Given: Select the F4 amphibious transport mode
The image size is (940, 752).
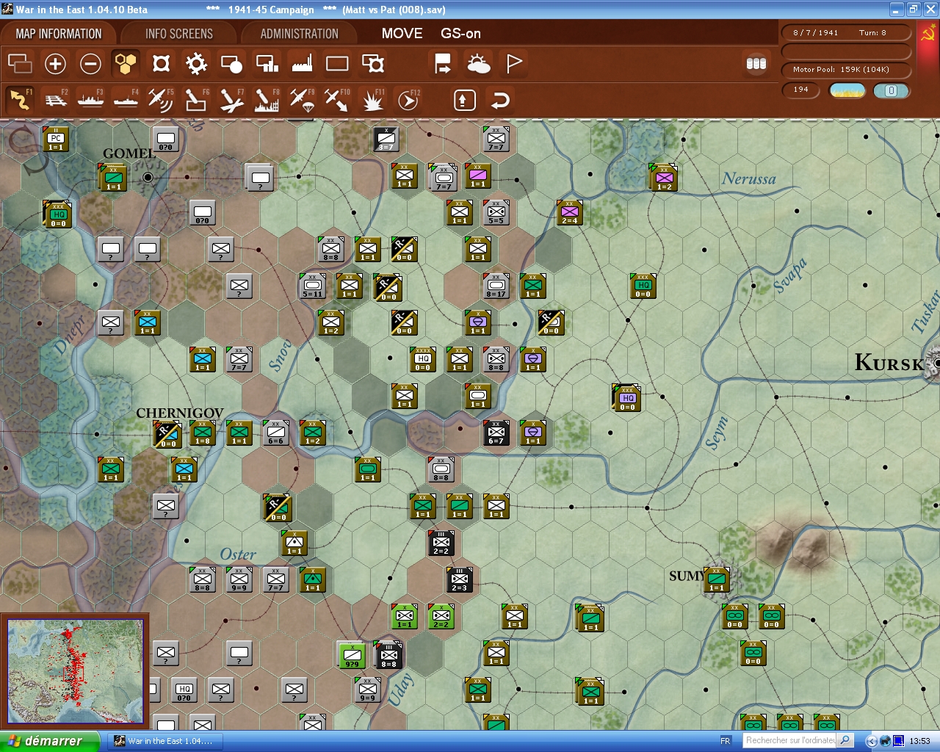Looking at the screenshot, I should 126,100.
